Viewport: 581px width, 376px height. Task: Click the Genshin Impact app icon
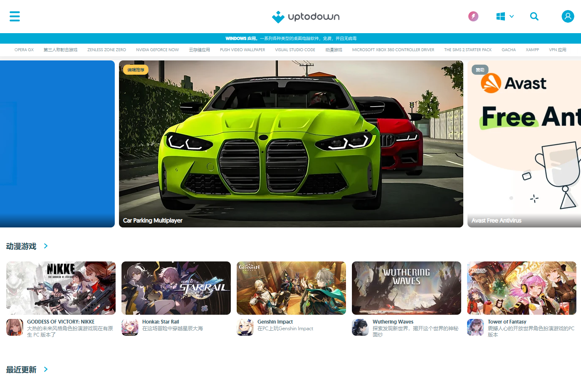click(x=245, y=327)
